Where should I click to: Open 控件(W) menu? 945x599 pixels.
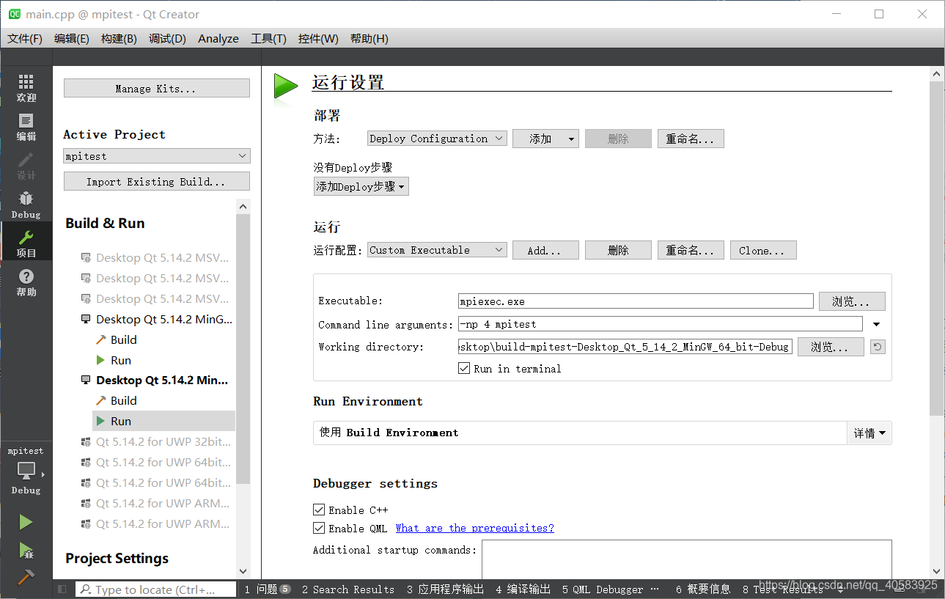click(318, 38)
